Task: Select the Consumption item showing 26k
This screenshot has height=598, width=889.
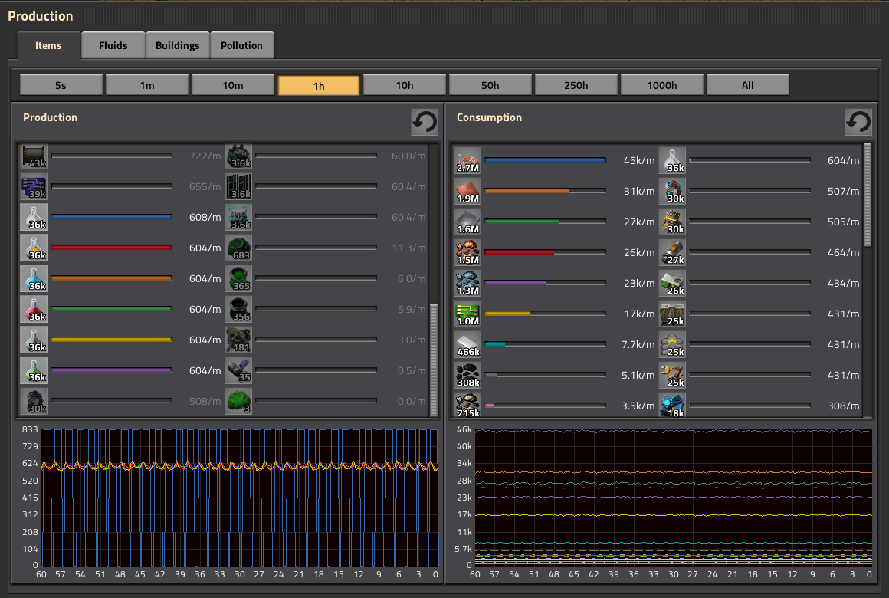Action: 672,283
